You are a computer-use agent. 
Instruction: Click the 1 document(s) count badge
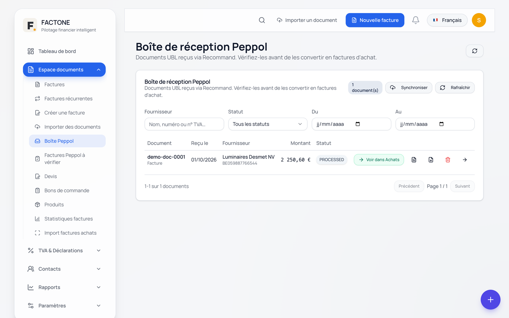(365, 87)
